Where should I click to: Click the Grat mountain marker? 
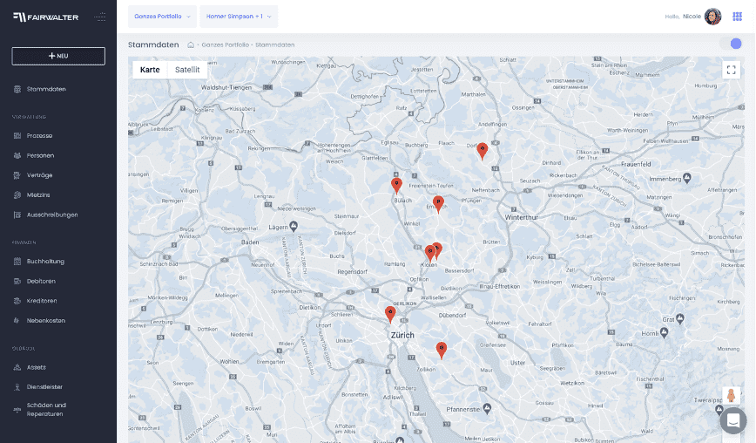(x=680, y=318)
